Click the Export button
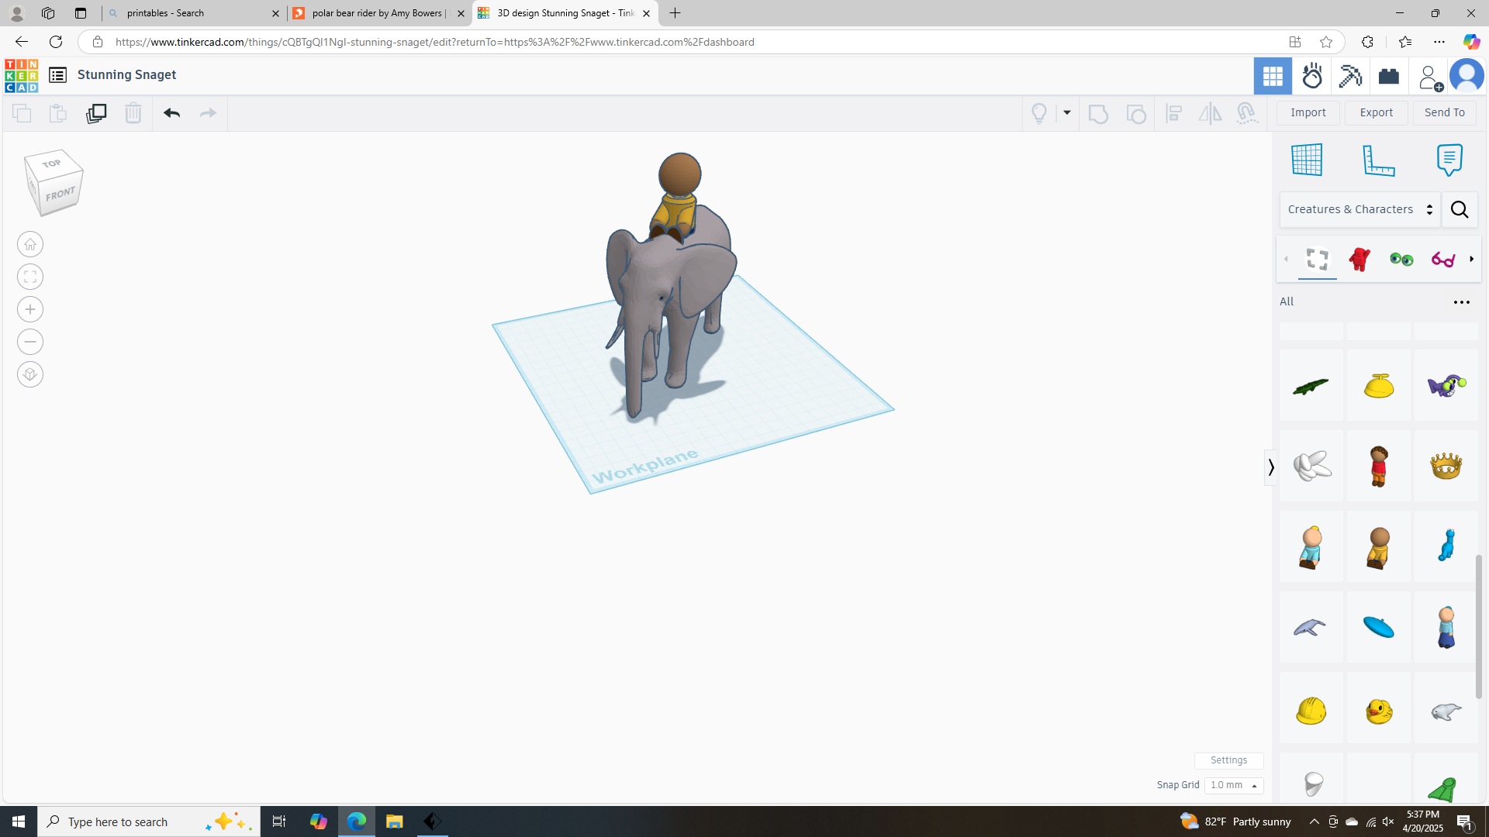The height and width of the screenshot is (837, 1489). click(1377, 113)
